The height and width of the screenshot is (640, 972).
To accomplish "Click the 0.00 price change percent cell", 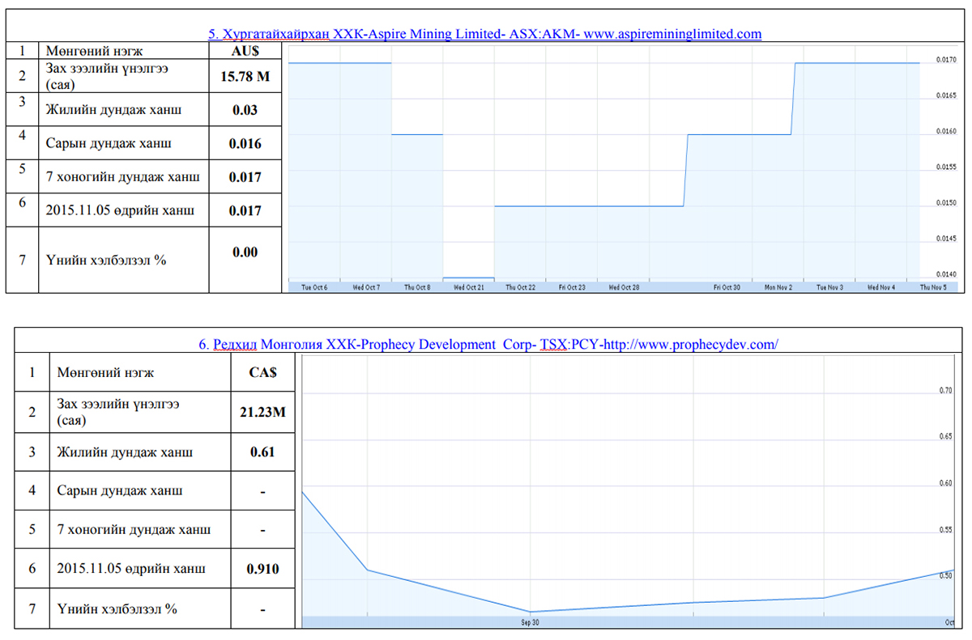I will click(245, 252).
